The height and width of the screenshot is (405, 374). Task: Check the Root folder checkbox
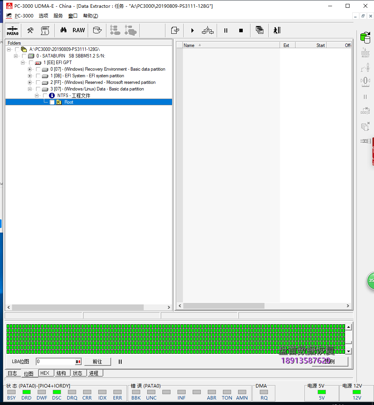[x=52, y=102]
